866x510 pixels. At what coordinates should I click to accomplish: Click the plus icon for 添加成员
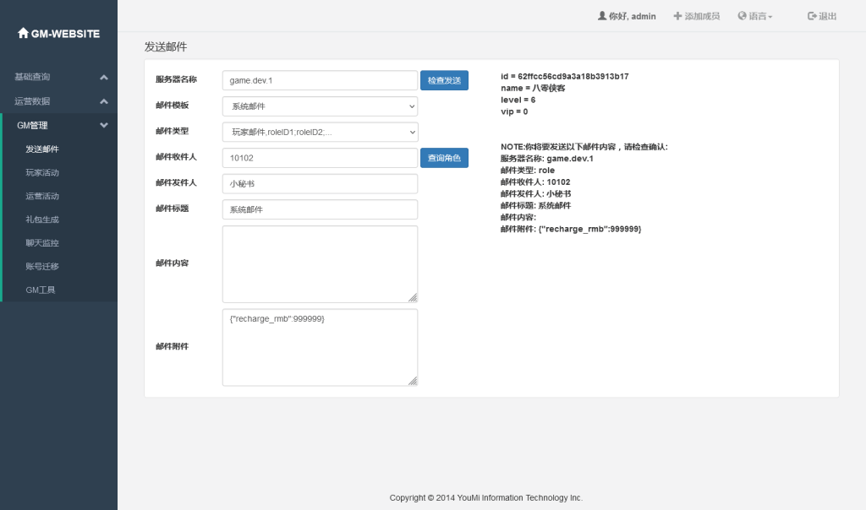pyautogui.click(x=677, y=16)
